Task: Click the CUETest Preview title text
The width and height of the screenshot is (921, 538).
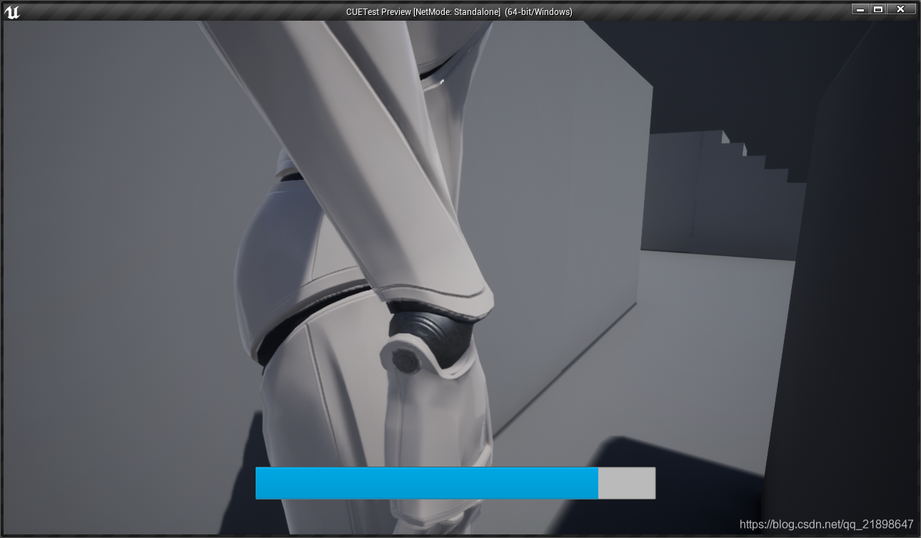Action: [459, 12]
